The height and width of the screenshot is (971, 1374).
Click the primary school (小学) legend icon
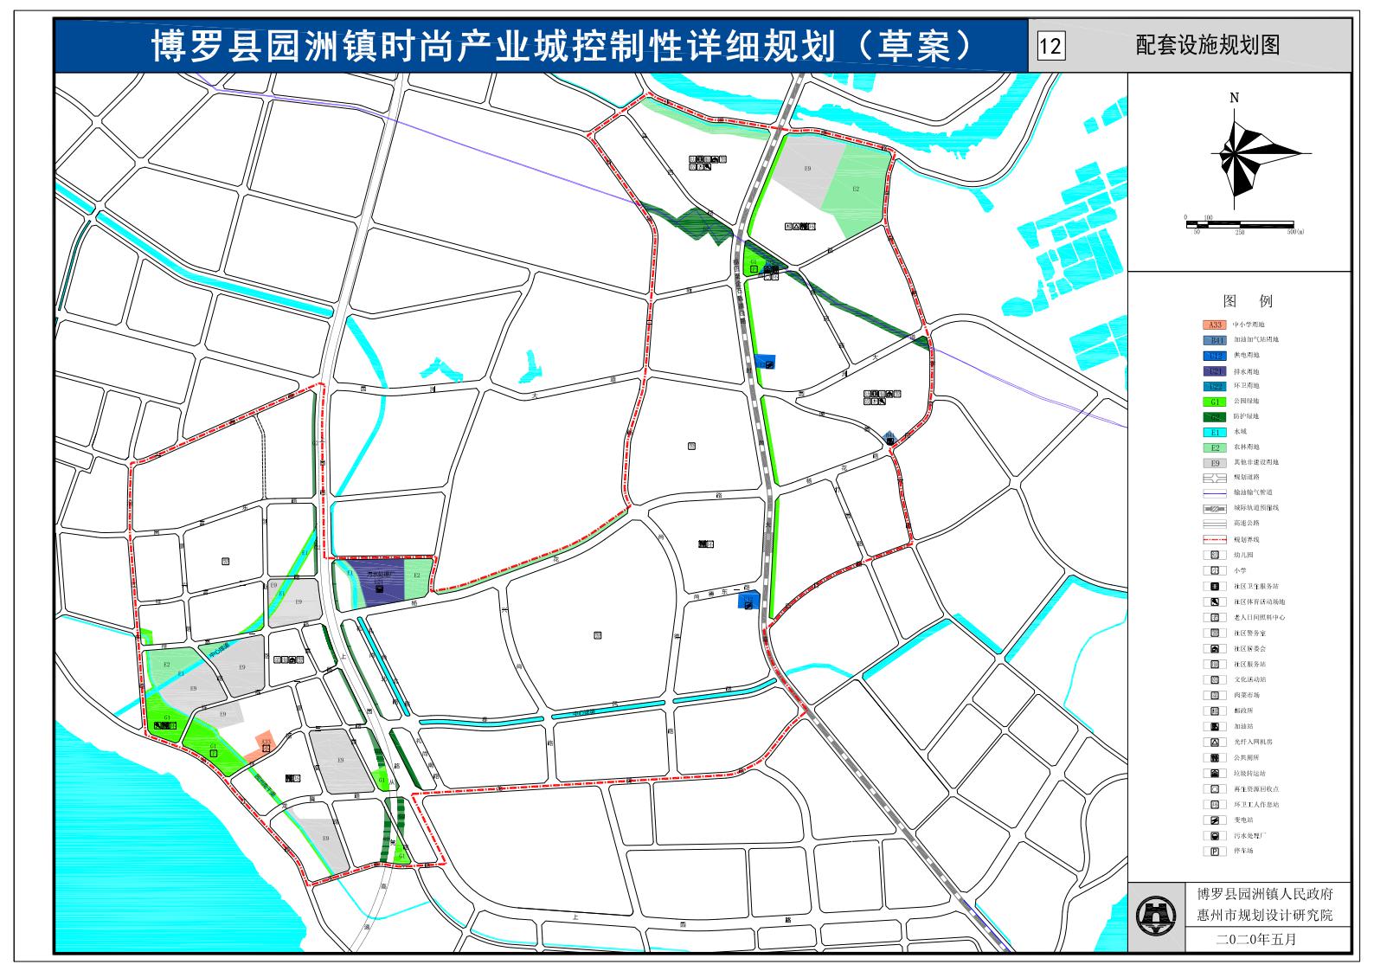click(1215, 570)
